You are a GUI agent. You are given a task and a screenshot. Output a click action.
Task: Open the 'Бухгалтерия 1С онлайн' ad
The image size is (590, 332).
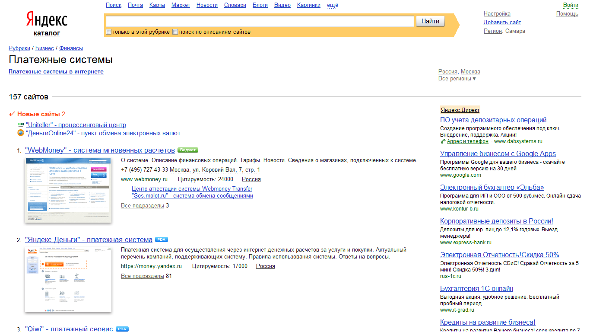coord(477,289)
